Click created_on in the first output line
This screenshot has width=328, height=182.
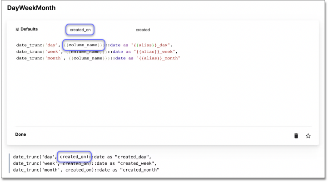point(75,157)
